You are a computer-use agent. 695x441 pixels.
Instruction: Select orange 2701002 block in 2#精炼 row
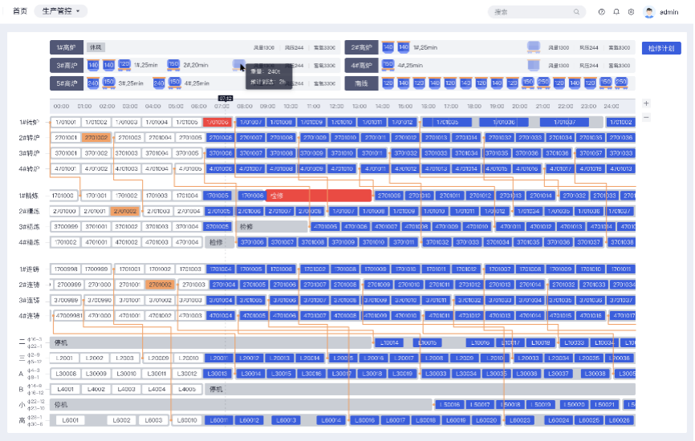[x=125, y=211]
